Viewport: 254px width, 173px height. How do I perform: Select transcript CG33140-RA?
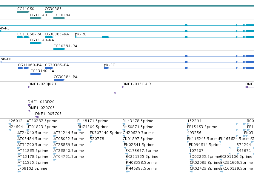(36, 43)
